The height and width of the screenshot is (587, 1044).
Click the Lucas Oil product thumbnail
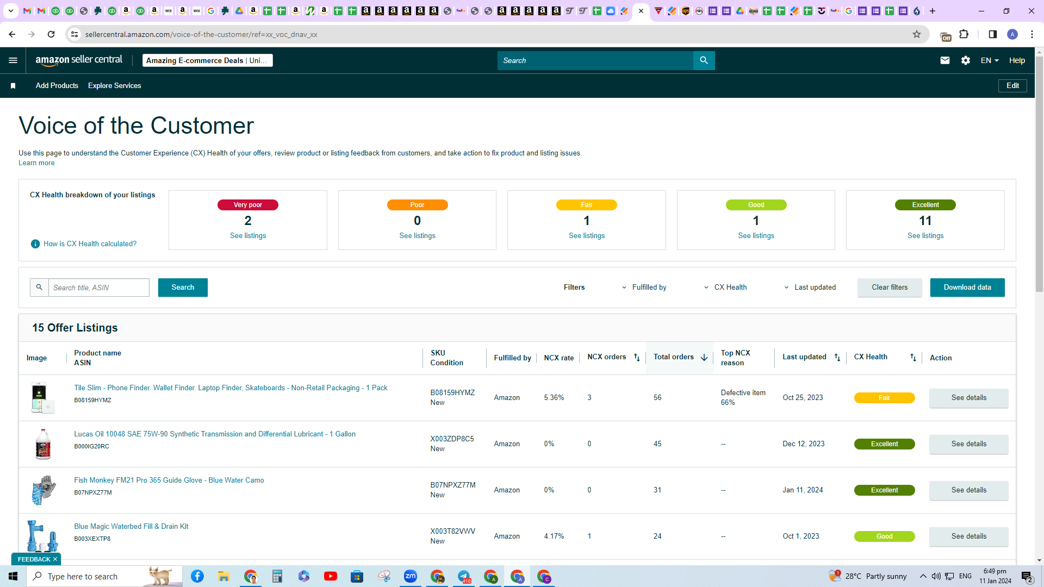coord(43,444)
